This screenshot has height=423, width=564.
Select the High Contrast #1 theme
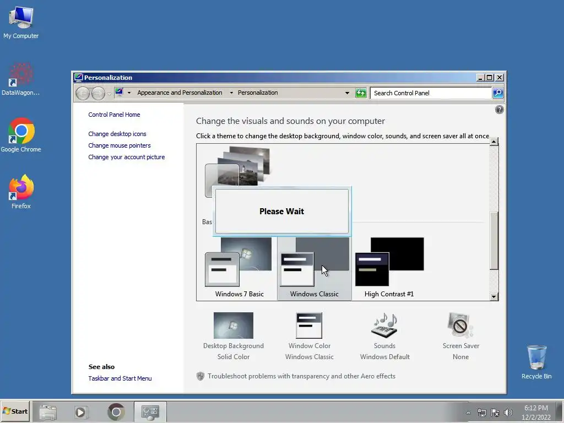tap(389, 268)
